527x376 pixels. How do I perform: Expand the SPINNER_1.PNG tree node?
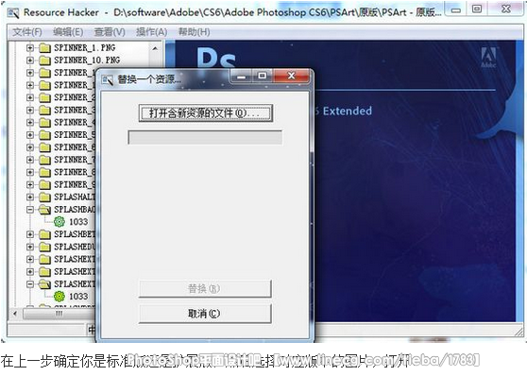pyautogui.click(x=30, y=48)
